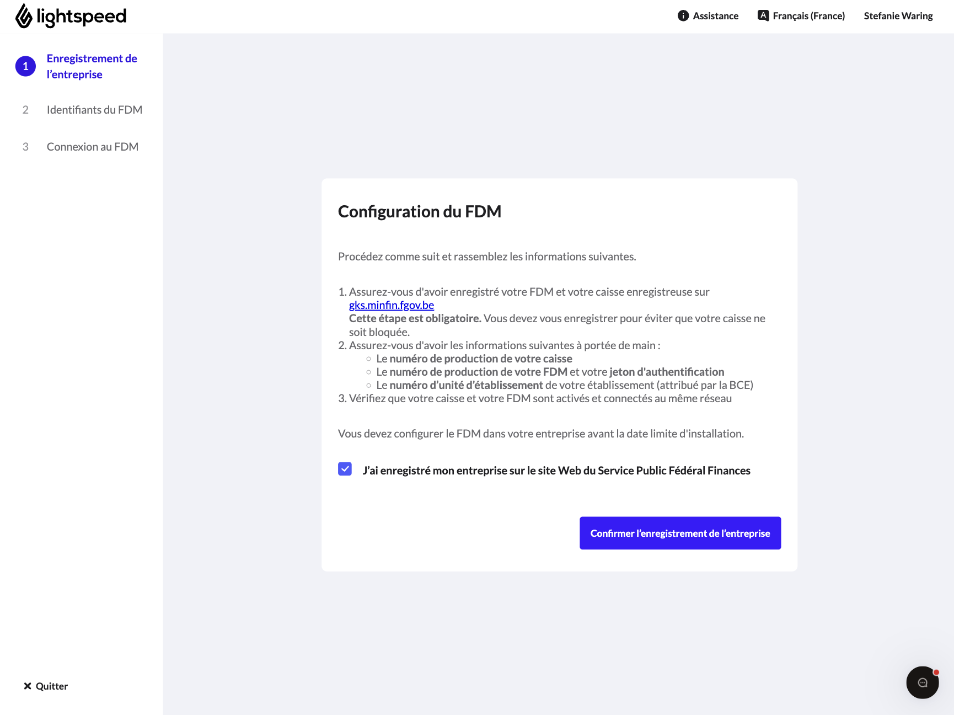Click 'numéro d'unité d'établissement' text
The image size is (954, 715).
coord(466,385)
